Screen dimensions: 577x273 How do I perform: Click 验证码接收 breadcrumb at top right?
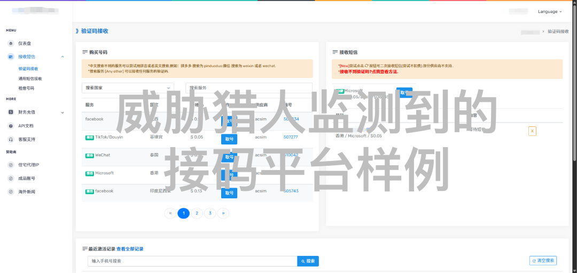tap(558, 31)
